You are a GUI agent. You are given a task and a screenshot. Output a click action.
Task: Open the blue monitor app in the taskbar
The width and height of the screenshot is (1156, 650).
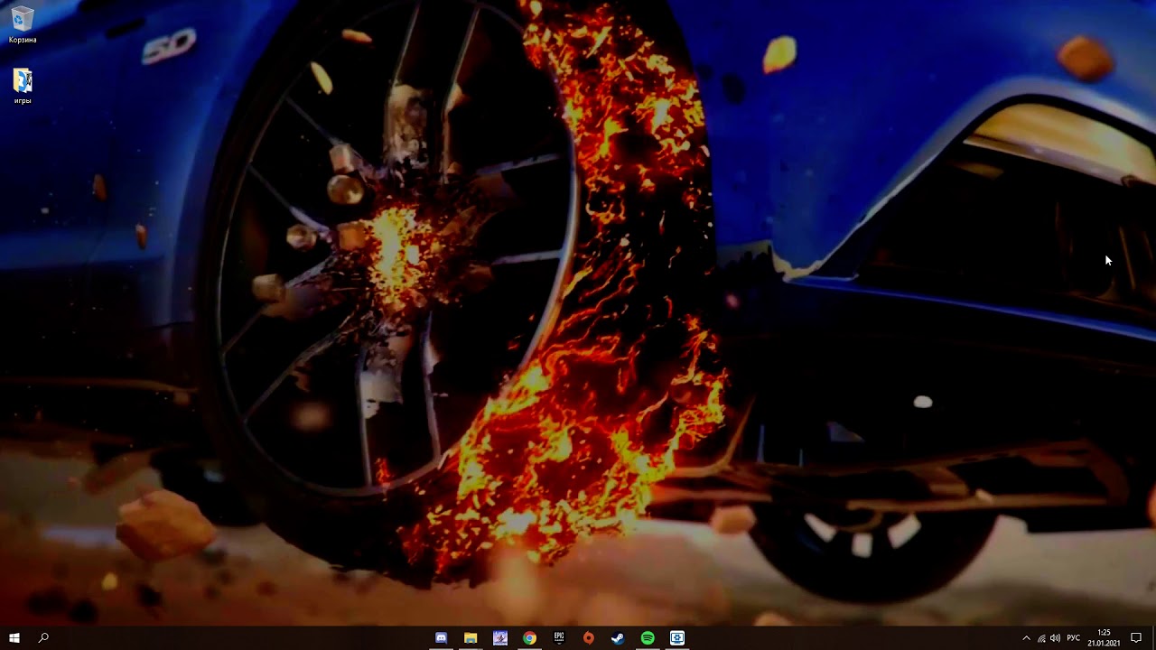pyautogui.click(x=677, y=638)
